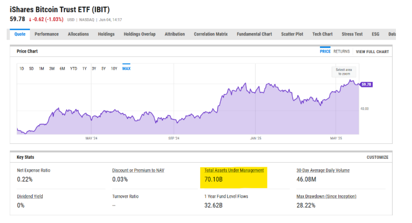Click the MAY '24 axis label
The image size is (412, 223).
coord(91,138)
